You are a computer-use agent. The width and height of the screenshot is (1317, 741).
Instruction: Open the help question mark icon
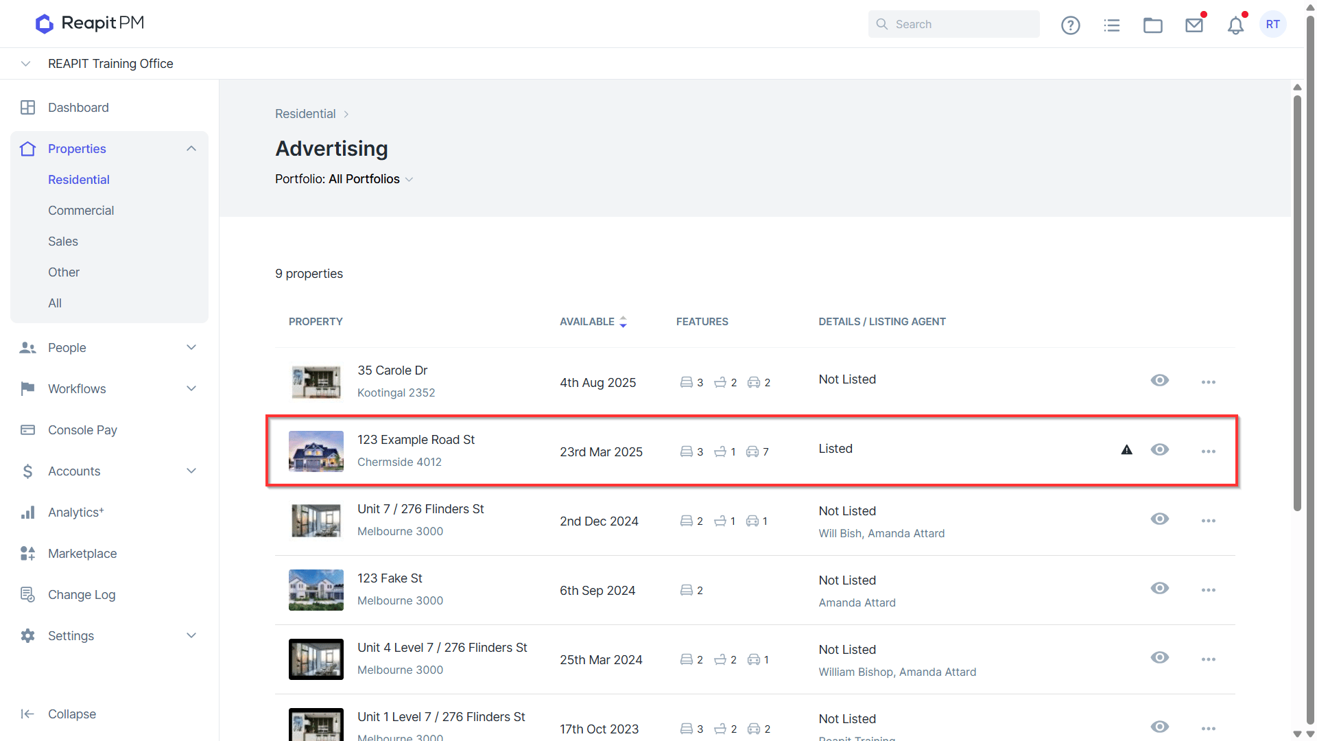[x=1070, y=25]
